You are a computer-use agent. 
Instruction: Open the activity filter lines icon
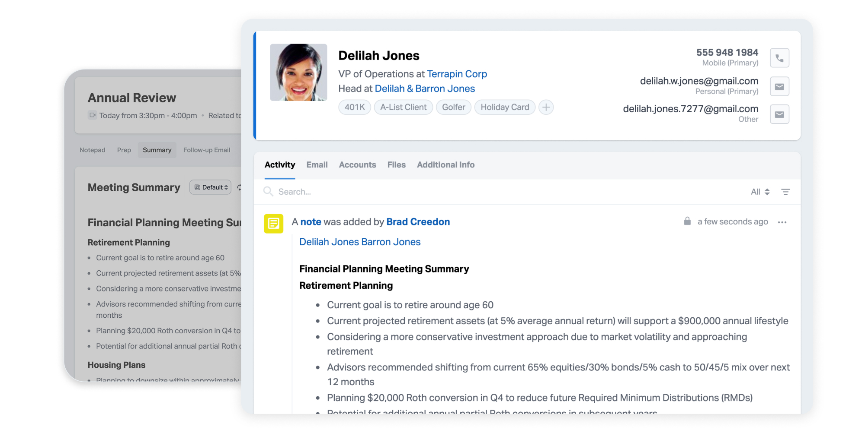785,192
